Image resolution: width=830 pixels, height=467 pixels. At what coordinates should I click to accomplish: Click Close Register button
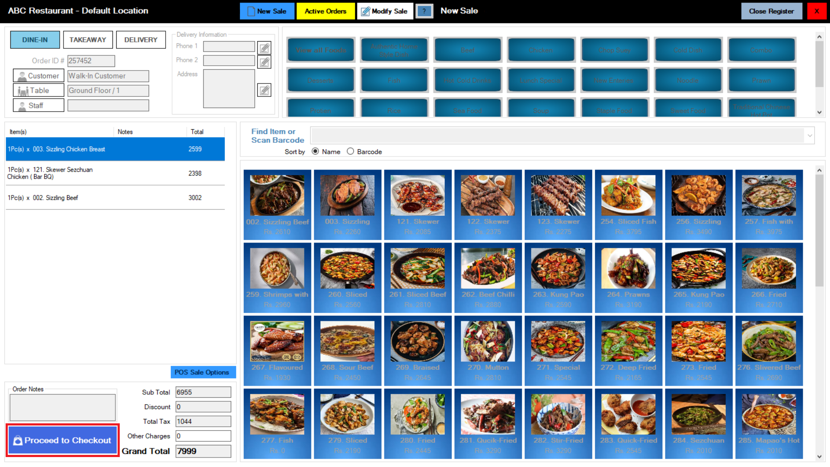click(772, 11)
